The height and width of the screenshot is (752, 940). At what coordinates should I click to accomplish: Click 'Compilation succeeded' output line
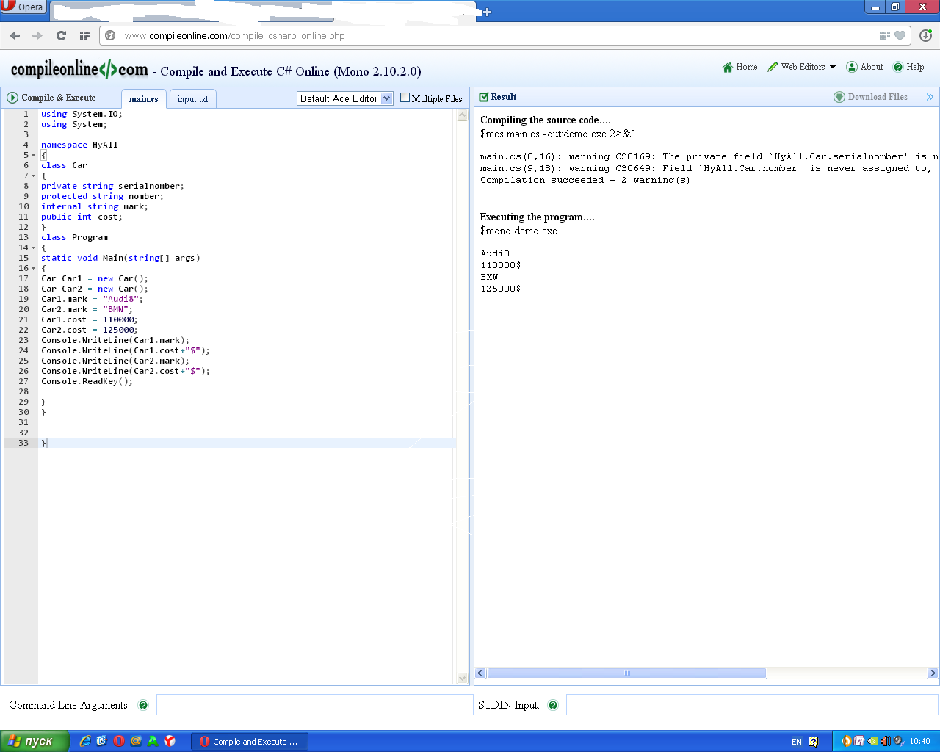(585, 180)
